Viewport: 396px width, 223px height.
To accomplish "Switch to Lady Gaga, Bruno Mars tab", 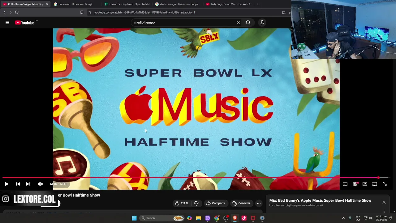I will tap(229, 4).
